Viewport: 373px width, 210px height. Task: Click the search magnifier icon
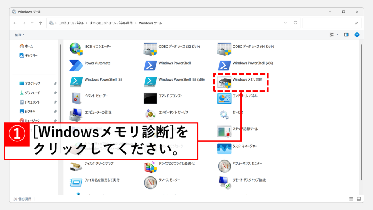tap(356, 23)
